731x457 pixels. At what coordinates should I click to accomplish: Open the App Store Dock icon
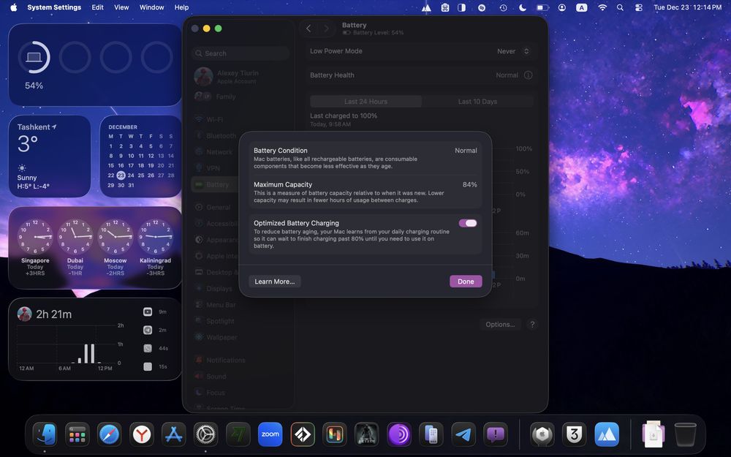(173, 434)
